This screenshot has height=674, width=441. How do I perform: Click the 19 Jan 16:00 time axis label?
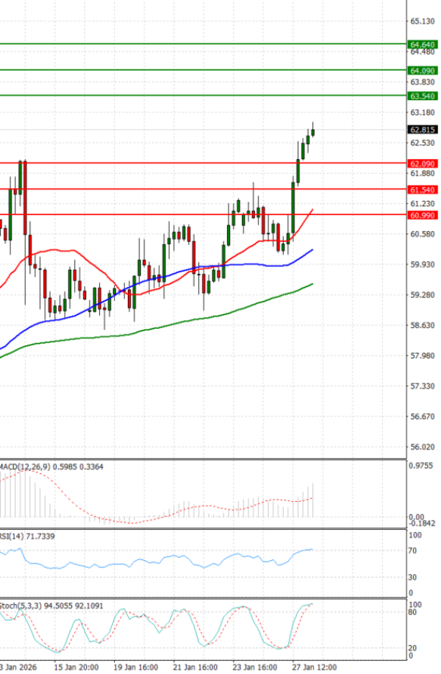tap(136, 667)
